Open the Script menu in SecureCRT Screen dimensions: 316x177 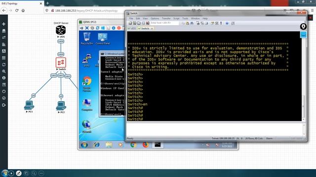point(176,19)
